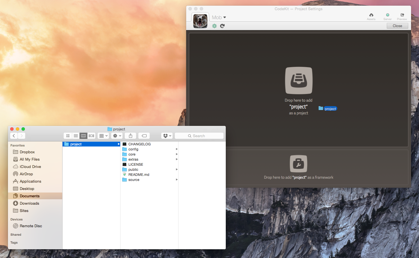The width and height of the screenshot is (419, 258).
Task: Switch Finder to Cover Flow view
Action: [x=91, y=136]
